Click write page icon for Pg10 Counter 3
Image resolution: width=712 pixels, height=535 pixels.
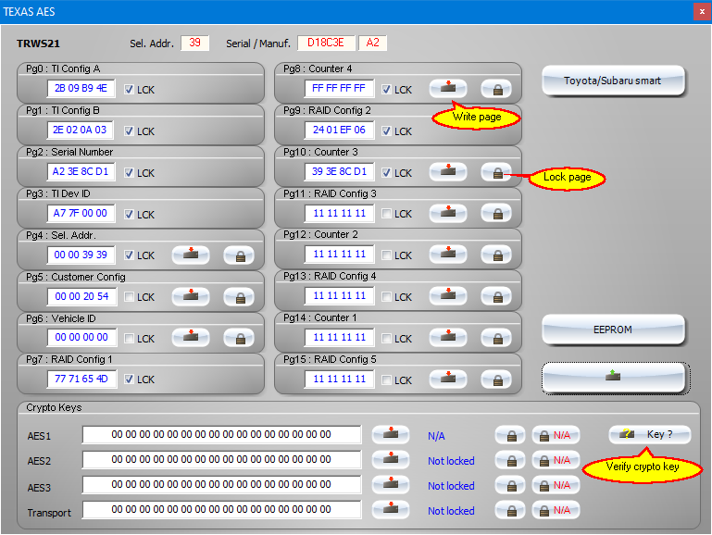(x=448, y=171)
